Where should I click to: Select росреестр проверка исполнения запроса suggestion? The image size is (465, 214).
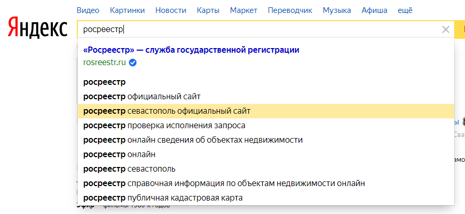pyautogui.click(x=266, y=126)
